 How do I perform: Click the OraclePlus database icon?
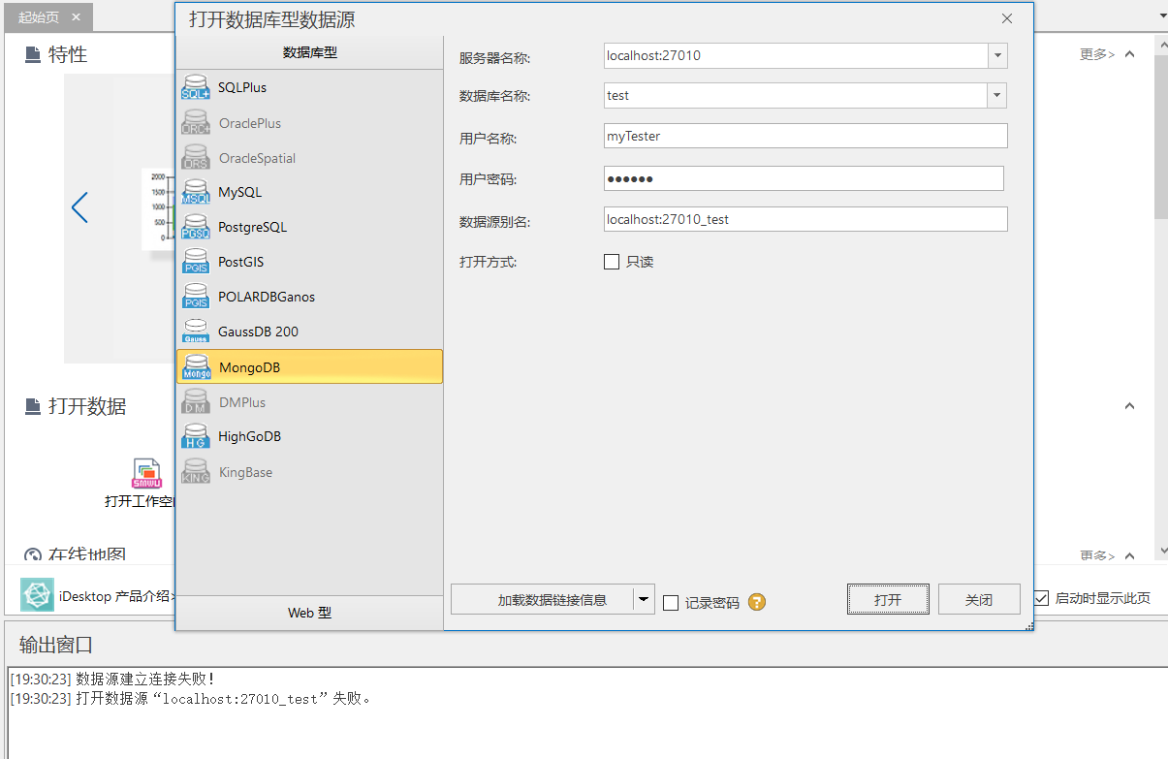(196, 123)
